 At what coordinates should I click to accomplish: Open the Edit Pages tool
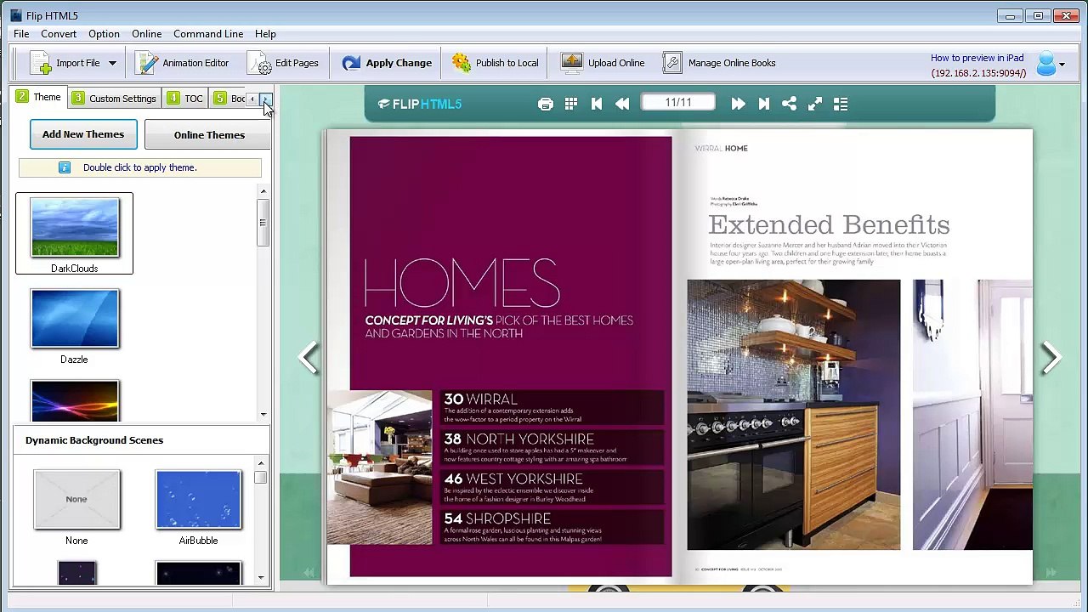pyautogui.click(x=283, y=63)
